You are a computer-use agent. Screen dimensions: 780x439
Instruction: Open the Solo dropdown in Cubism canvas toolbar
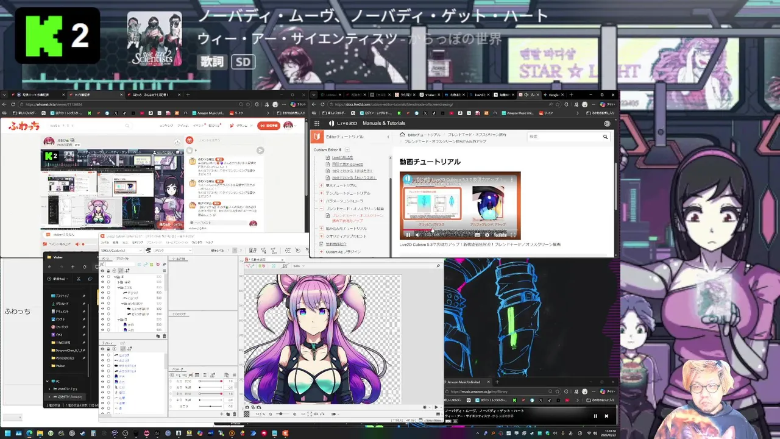click(299, 266)
